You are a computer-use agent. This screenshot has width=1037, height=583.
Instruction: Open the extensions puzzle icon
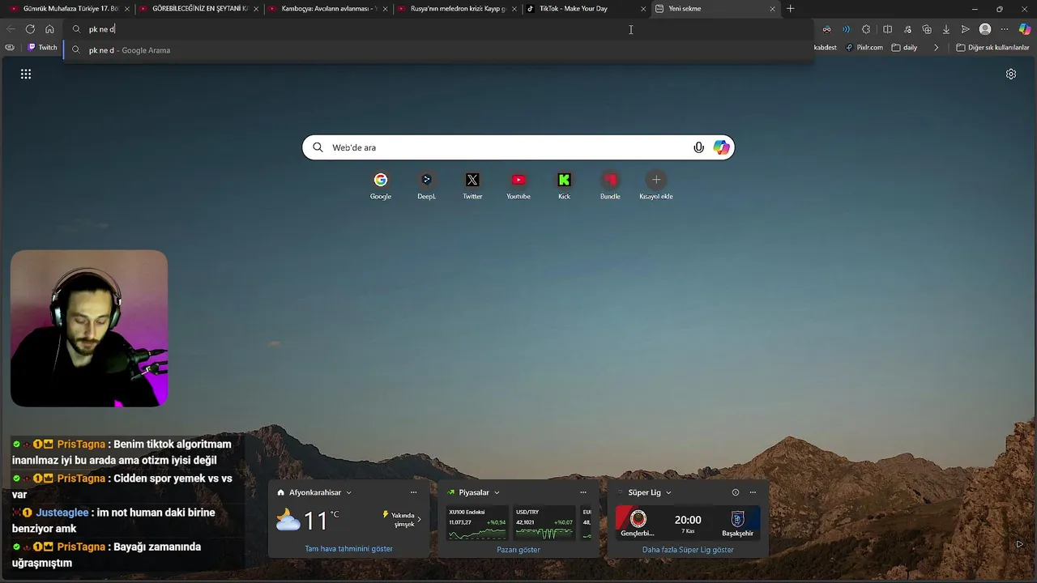866,29
